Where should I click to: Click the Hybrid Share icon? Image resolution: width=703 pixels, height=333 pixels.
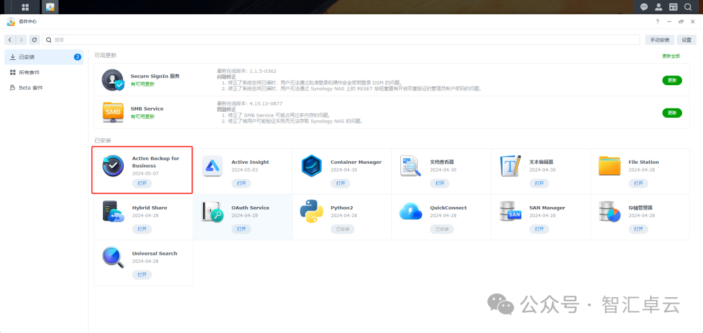113,212
